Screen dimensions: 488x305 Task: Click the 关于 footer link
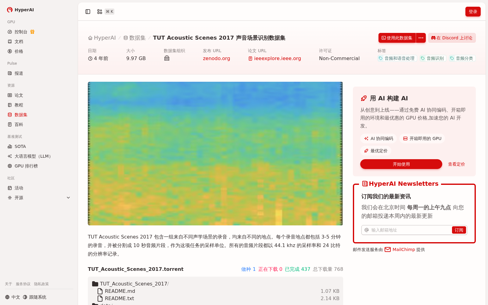(9, 284)
